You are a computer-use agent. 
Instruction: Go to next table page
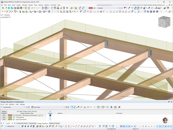[x=12, y=123]
